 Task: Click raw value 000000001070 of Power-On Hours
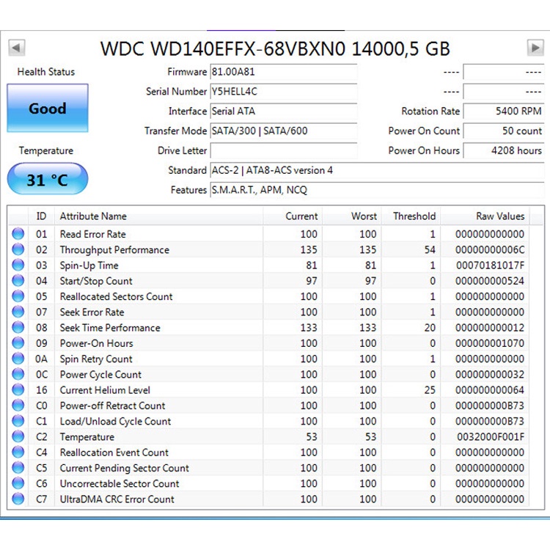point(490,343)
